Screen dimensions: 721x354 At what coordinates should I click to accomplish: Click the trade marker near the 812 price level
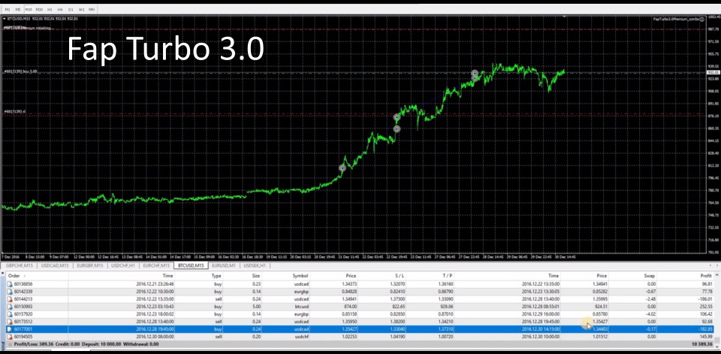[342, 168]
